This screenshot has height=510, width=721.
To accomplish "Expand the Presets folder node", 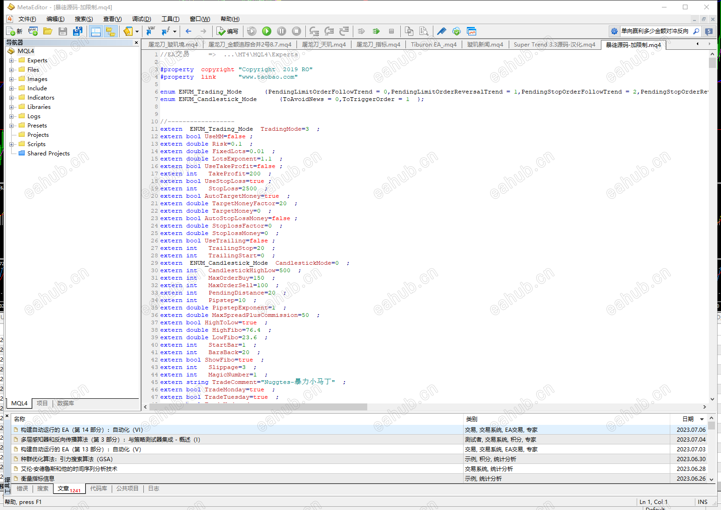I will coord(12,126).
